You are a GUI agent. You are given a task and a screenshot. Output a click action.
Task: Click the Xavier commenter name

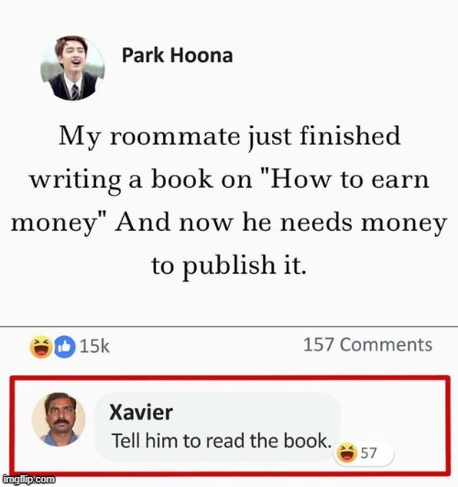[141, 412]
